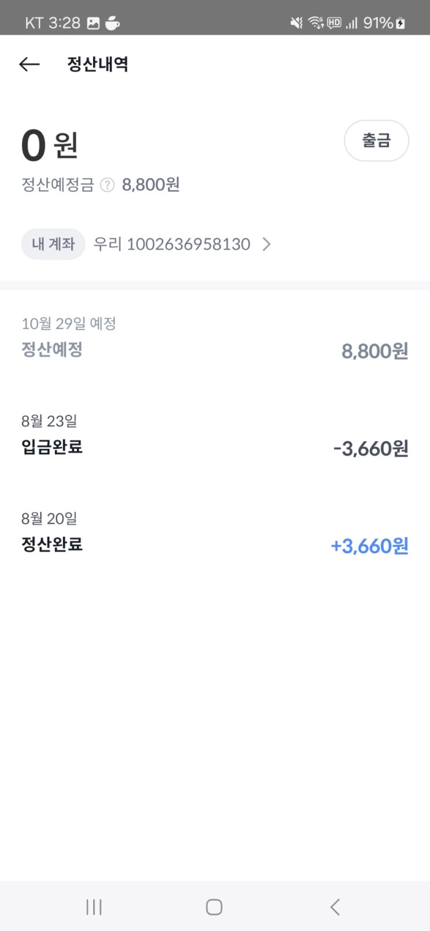
Task: Tap the +3,660원 settled amount
Action: tap(369, 546)
